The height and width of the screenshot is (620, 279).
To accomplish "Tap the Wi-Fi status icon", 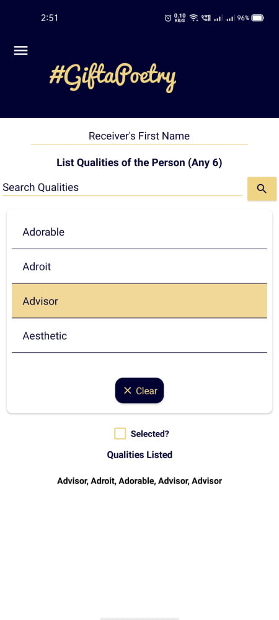I will (193, 18).
